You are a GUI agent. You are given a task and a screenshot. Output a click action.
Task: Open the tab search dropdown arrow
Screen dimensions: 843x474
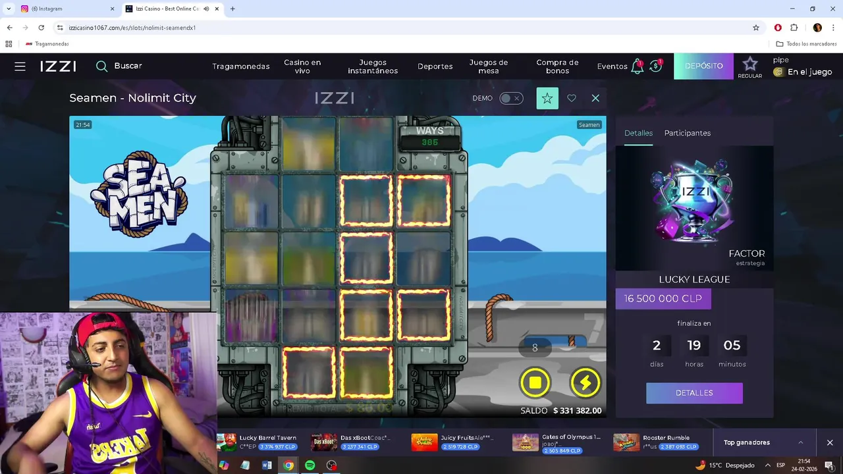coord(8,9)
